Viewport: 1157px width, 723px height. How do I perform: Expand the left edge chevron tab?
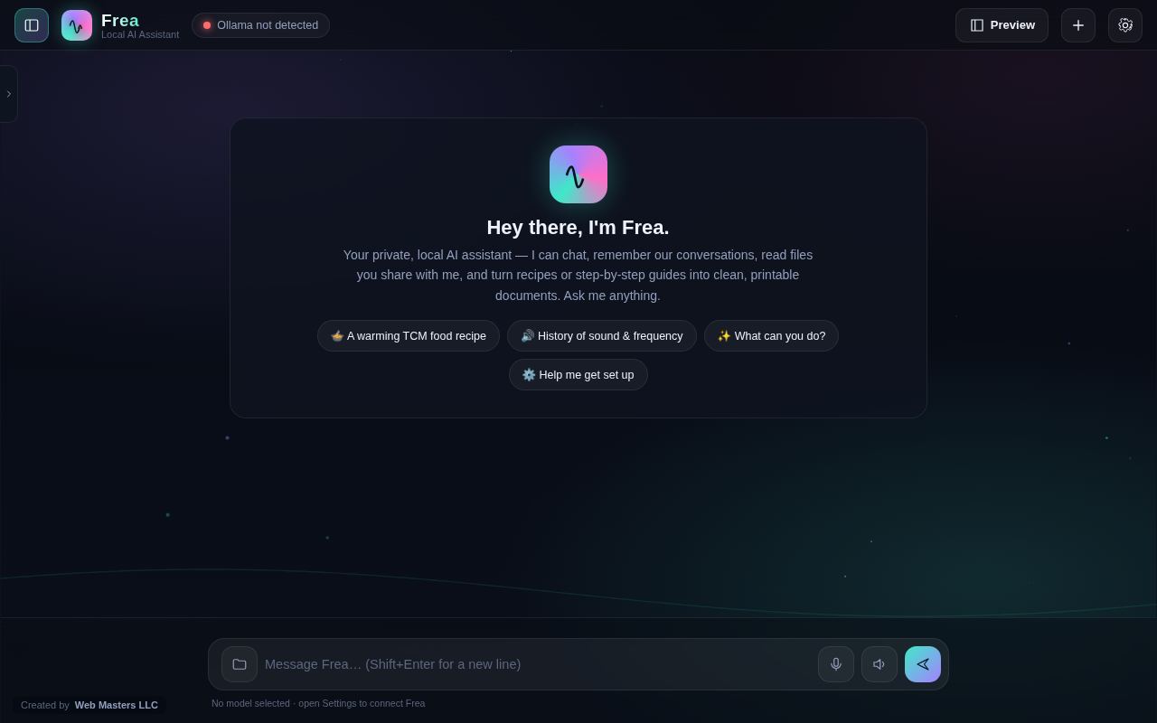[x=8, y=94]
